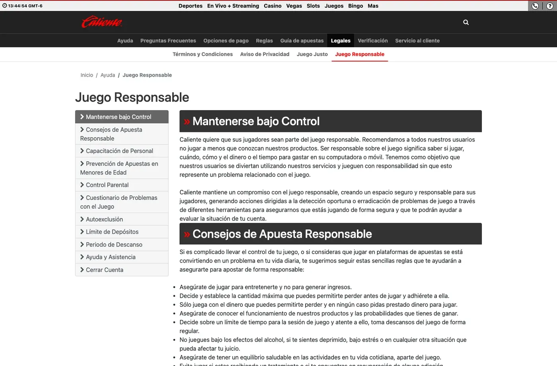Open the site search magnifier icon
The width and height of the screenshot is (557, 366).
tap(466, 22)
